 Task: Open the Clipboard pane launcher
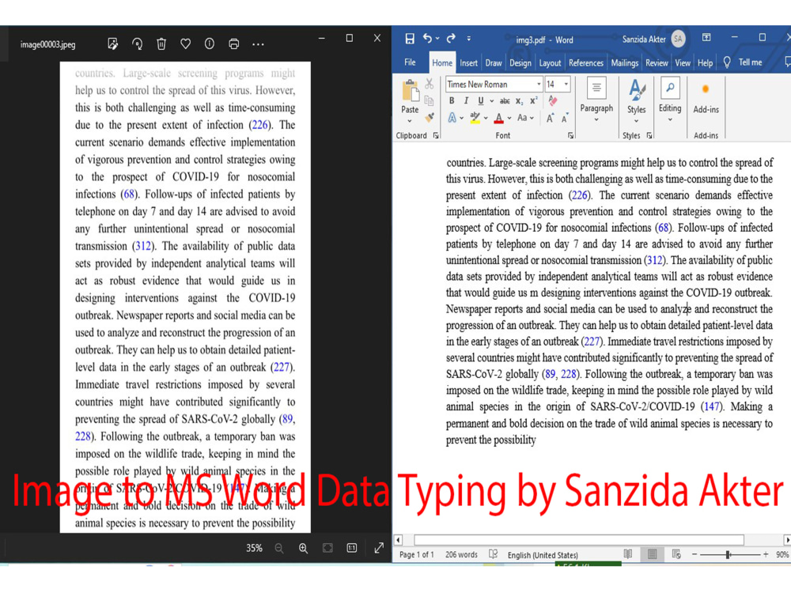tap(436, 136)
